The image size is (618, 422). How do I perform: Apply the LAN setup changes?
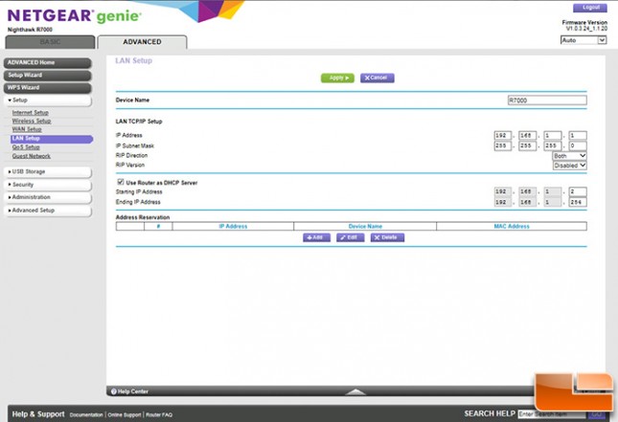tap(337, 78)
